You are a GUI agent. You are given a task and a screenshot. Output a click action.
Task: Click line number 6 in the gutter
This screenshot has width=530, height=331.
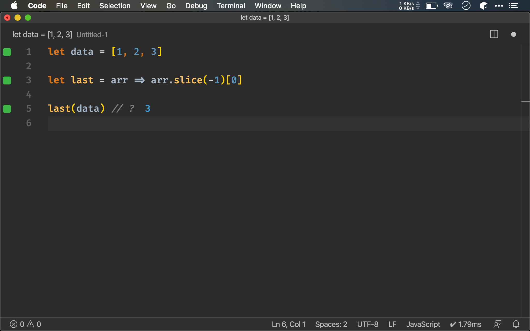point(29,123)
